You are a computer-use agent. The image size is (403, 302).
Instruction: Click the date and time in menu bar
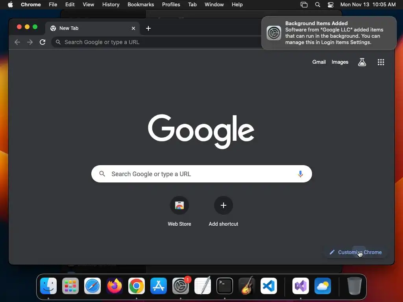click(368, 5)
